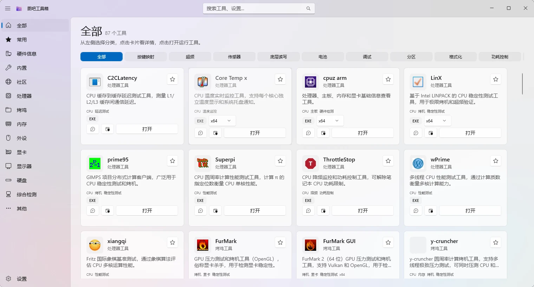Expand the hamburger navigation menu
The height and width of the screenshot is (287, 534).
[8, 8]
